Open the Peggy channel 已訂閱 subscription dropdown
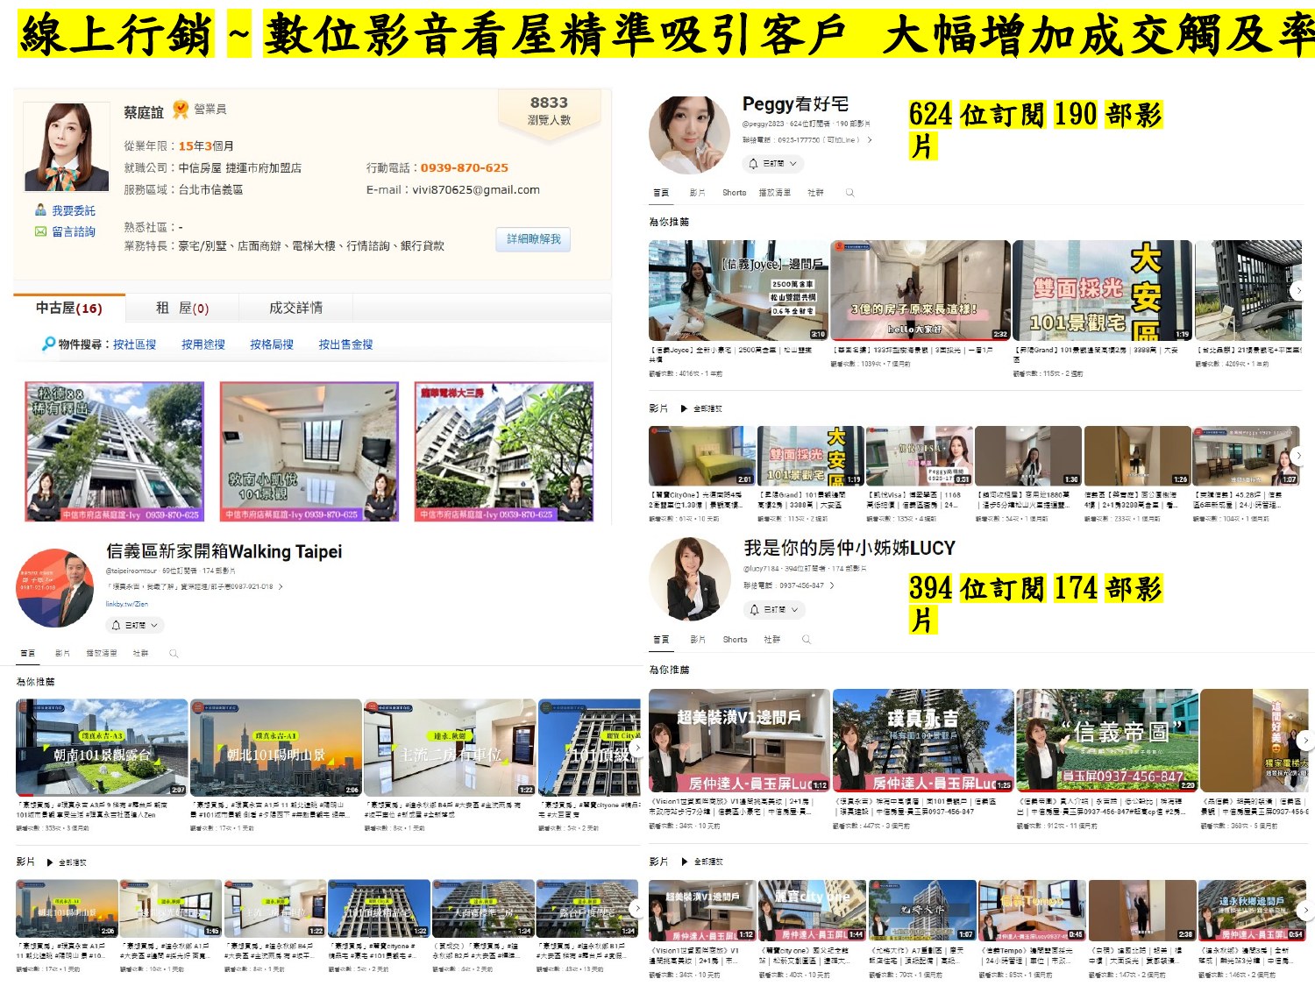Screen dimensions: 1315x986 click(773, 164)
